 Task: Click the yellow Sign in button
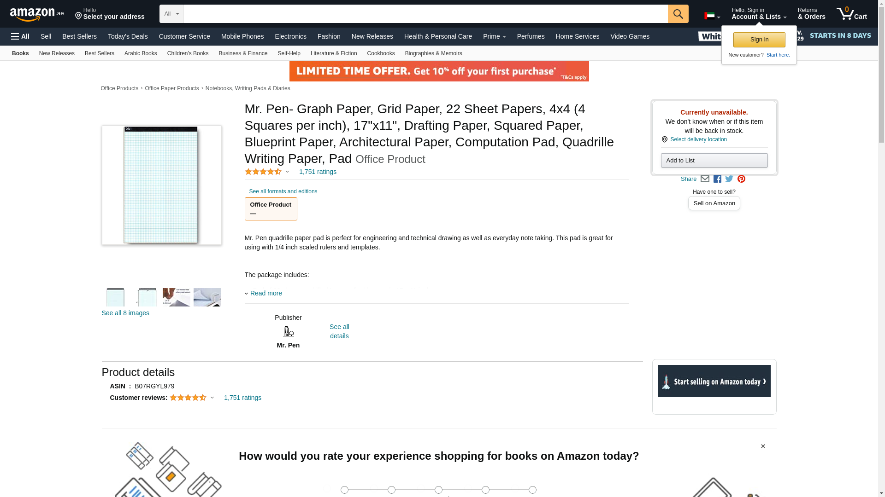pyautogui.click(x=759, y=40)
